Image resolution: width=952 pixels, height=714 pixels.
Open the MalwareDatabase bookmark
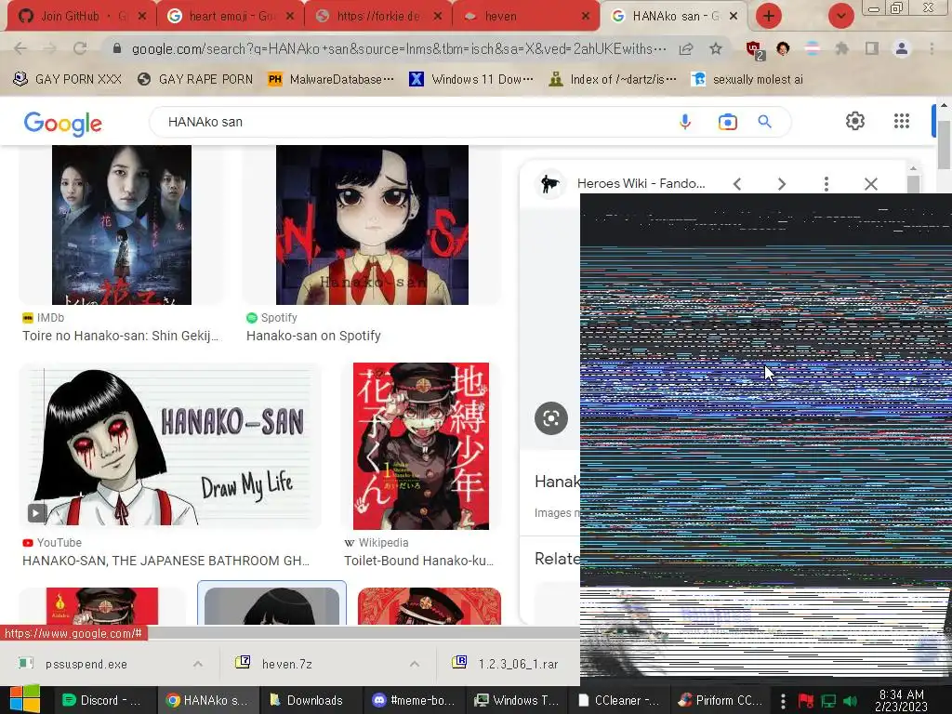(331, 80)
